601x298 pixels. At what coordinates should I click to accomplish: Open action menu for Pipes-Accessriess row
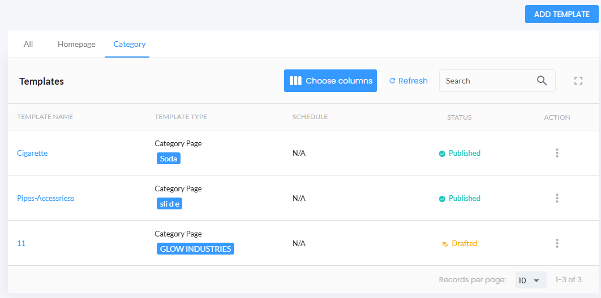pyautogui.click(x=557, y=198)
